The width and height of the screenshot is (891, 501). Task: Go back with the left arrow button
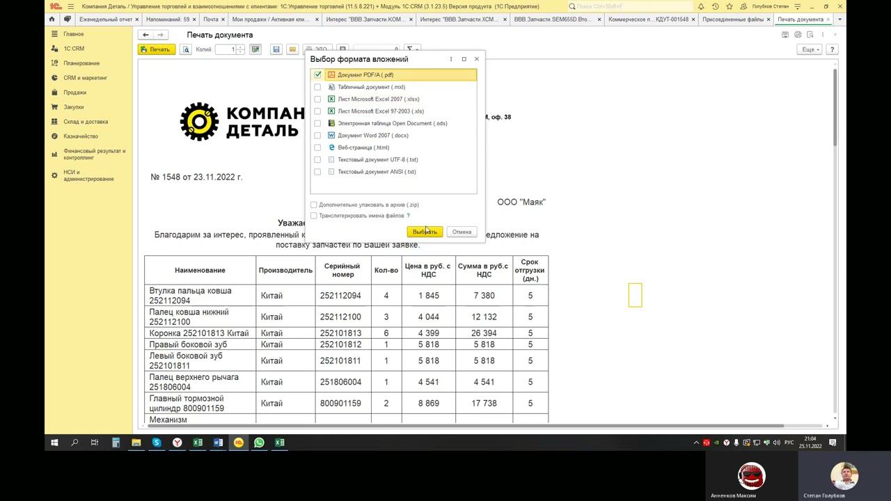[145, 35]
